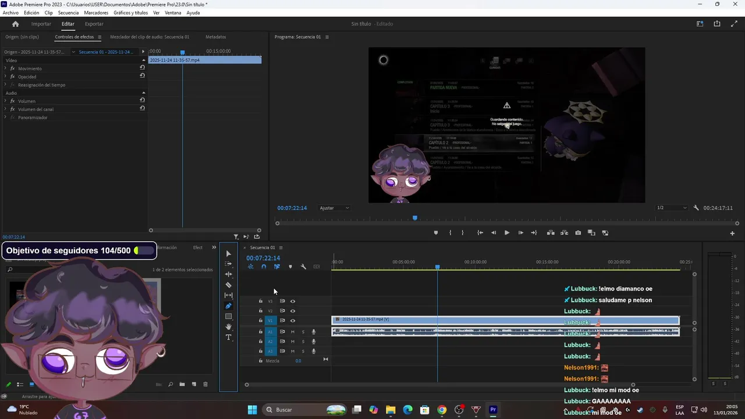The width and height of the screenshot is (745, 419).
Task: Mute audio track A1
Action: tap(293, 332)
